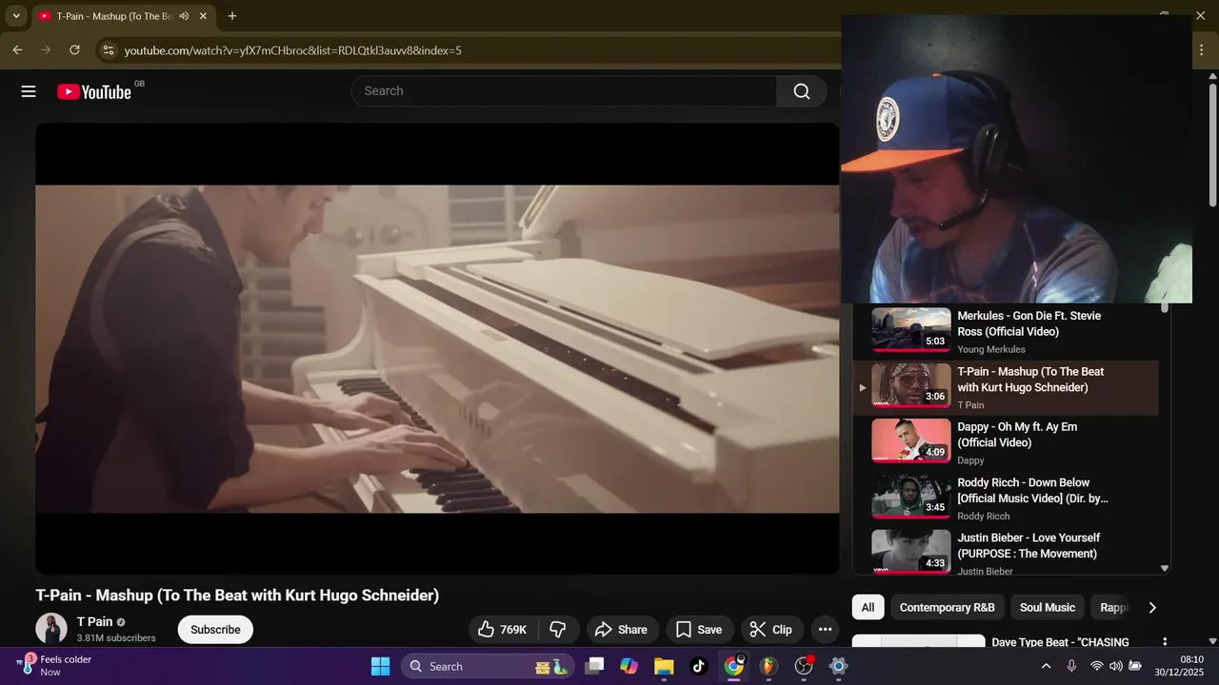
Task: Click the taskbar Search box
Action: [488, 666]
